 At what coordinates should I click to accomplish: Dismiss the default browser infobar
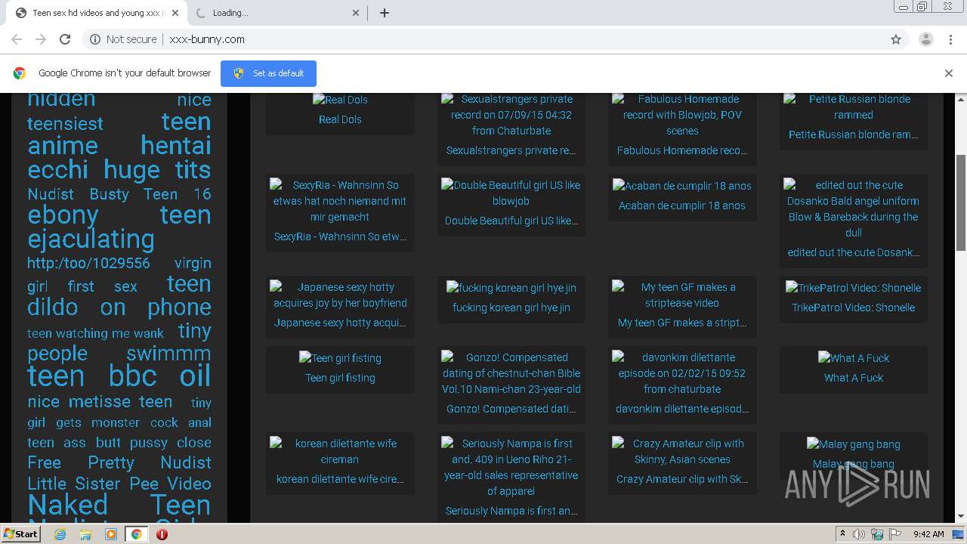(x=949, y=73)
